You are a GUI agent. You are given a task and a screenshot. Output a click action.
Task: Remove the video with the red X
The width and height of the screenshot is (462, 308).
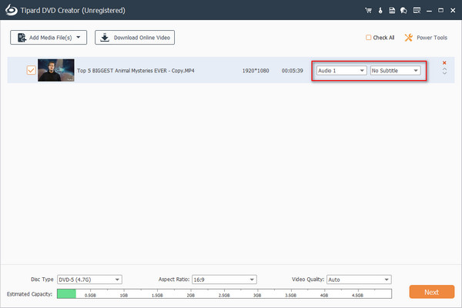(444, 63)
